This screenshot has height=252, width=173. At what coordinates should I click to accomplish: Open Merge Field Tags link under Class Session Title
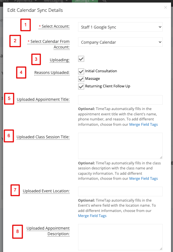(144, 178)
